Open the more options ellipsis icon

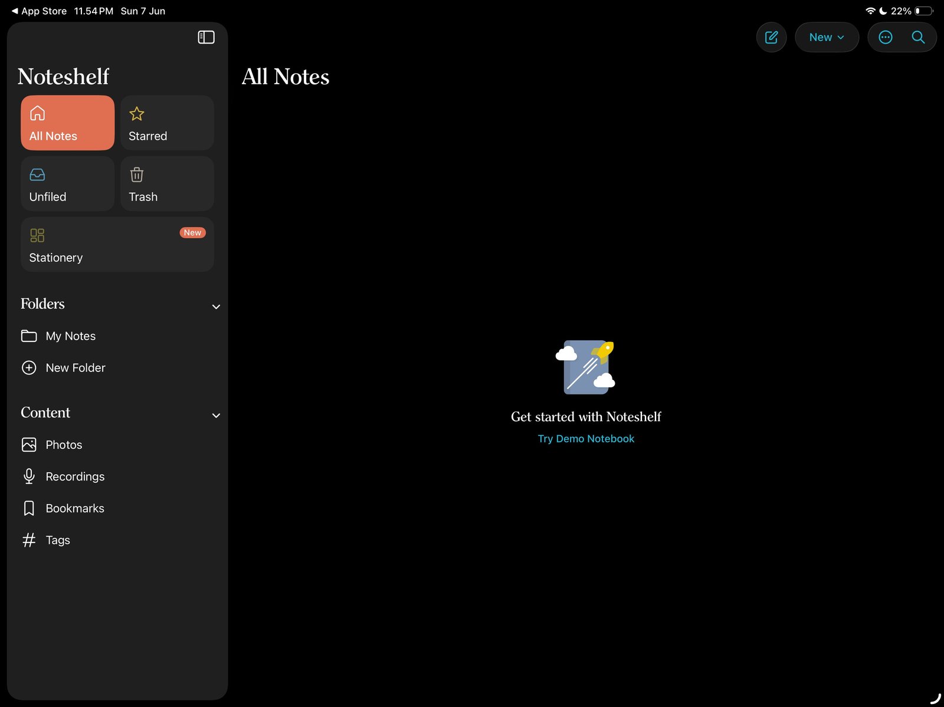click(x=886, y=37)
